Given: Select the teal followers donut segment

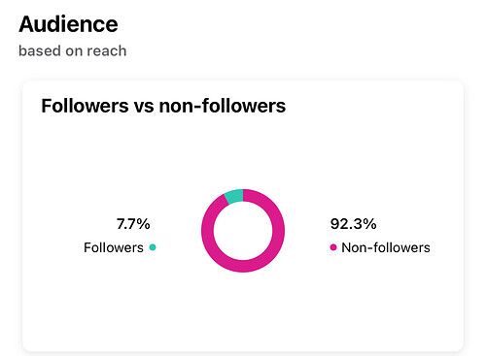Looking at the screenshot, I should pyautogui.click(x=234, y=196).
